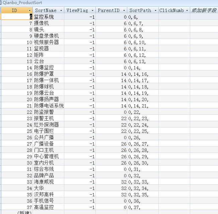Select the 硬盘录像机 SortName cell
This screenshot has height=214, width=218.
point(49,36)
